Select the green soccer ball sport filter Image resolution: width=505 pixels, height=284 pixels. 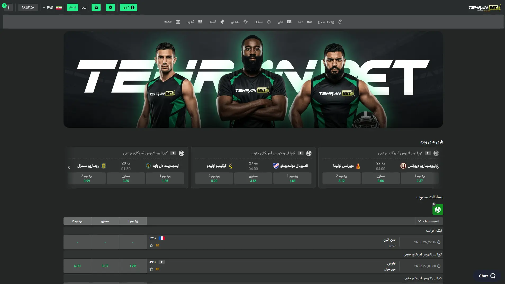click(438, 209)
